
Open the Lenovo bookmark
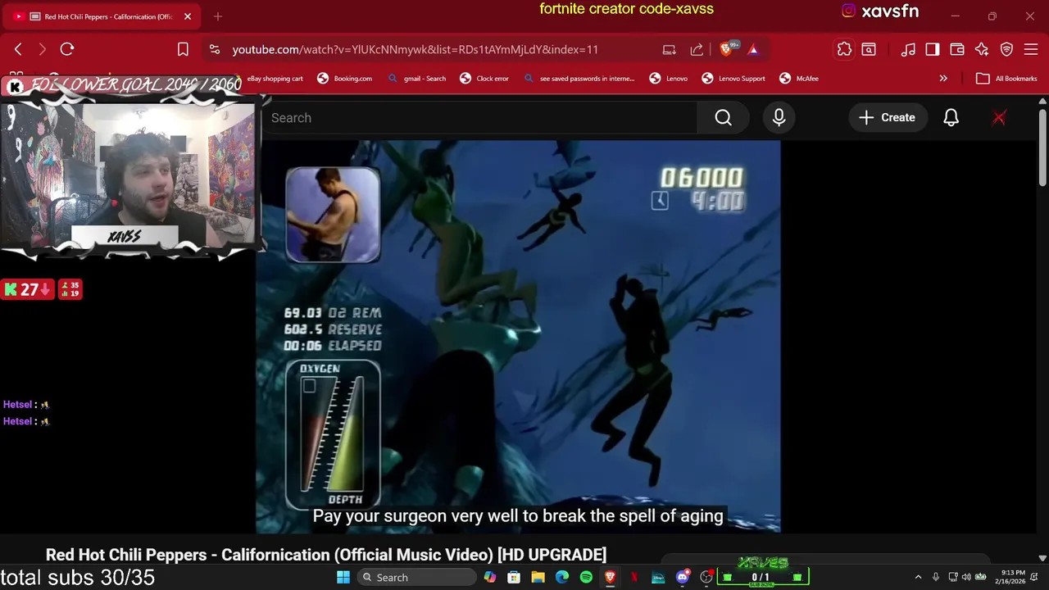point(668,79)
